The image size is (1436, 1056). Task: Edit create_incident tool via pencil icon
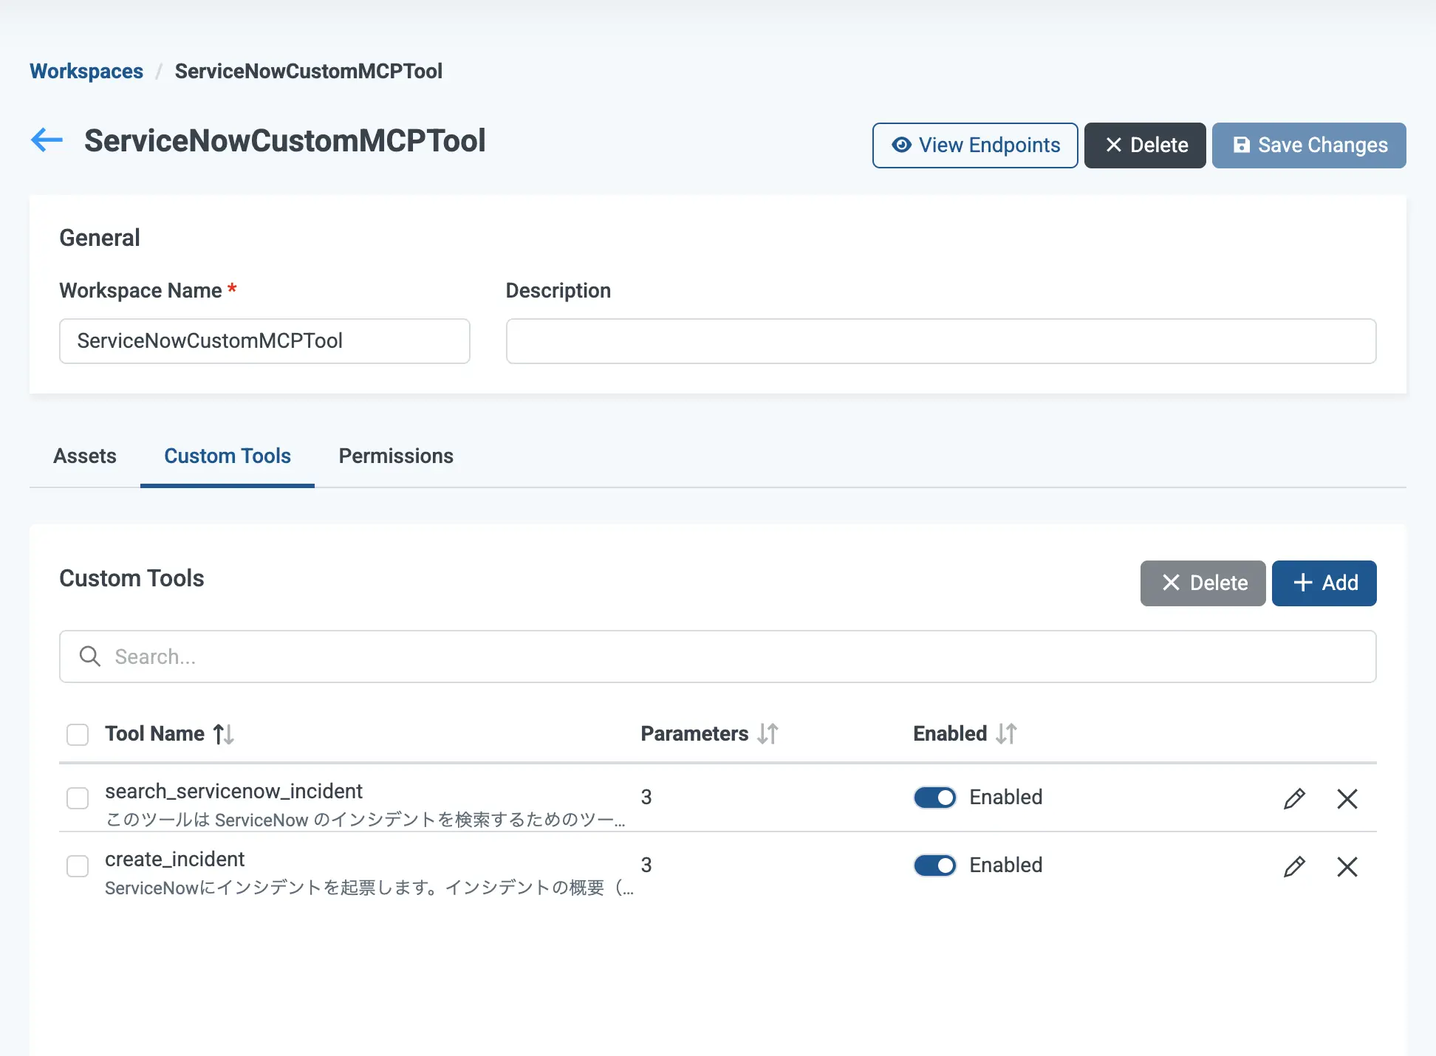tap(1294, 866)
